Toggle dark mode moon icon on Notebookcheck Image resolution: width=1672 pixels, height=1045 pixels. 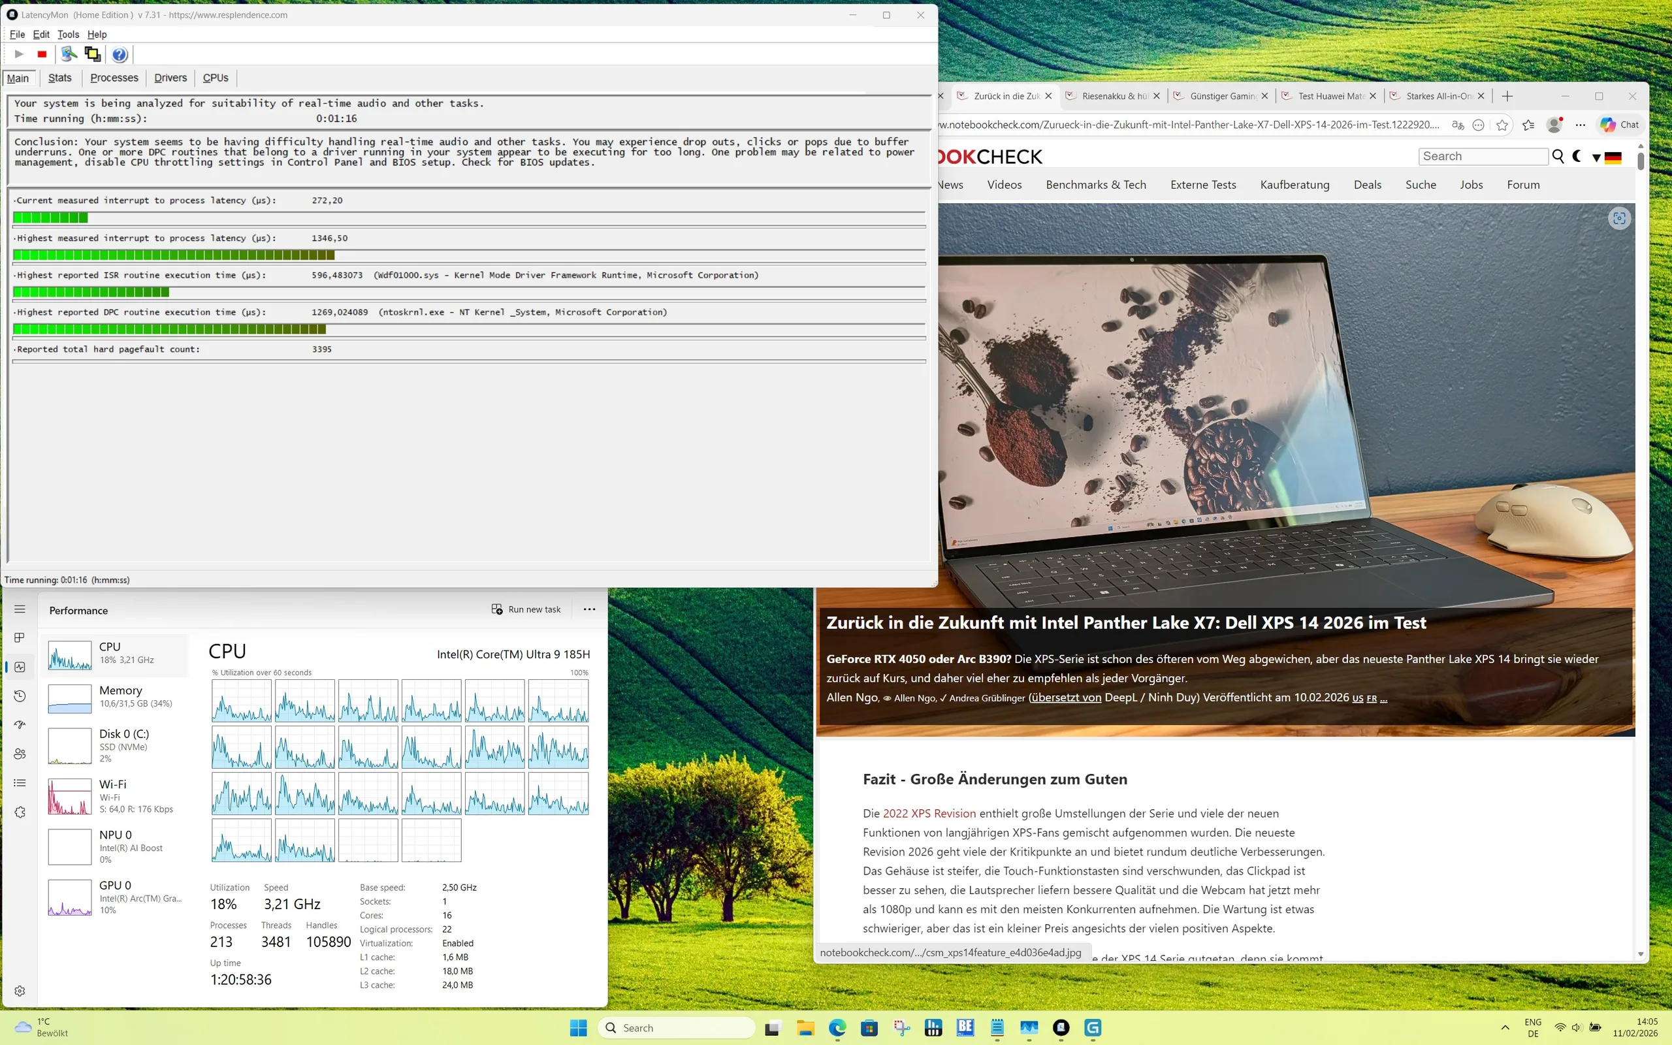(x=1577, y=156)
